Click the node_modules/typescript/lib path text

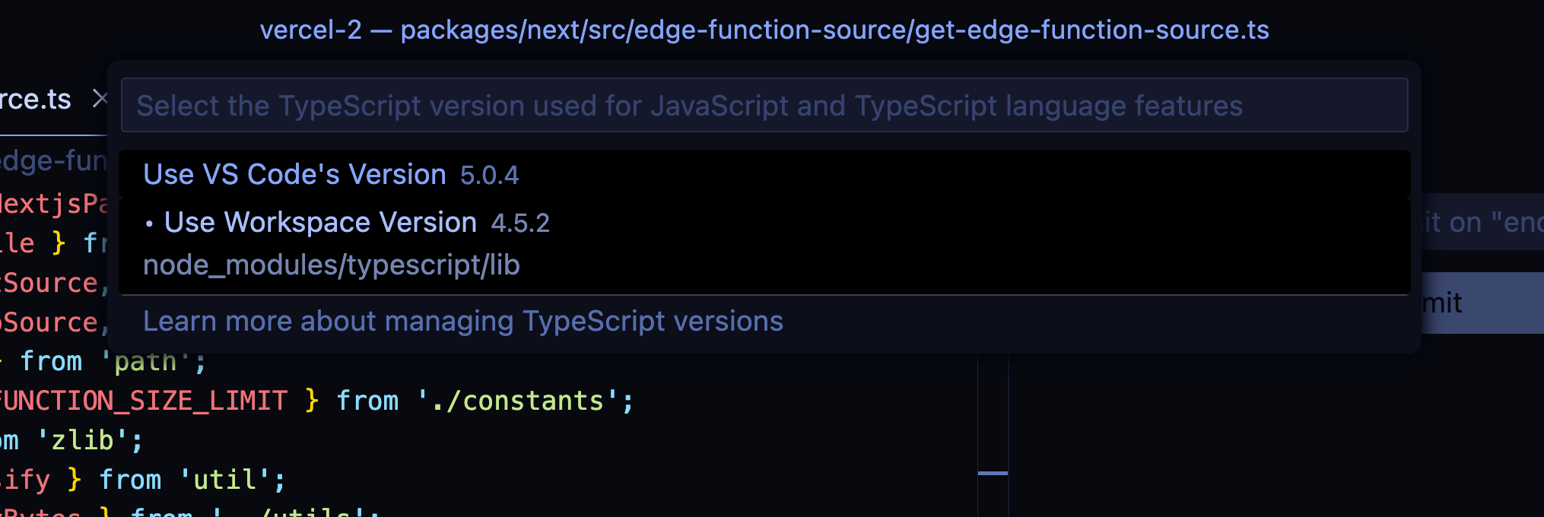click(331, 265)
